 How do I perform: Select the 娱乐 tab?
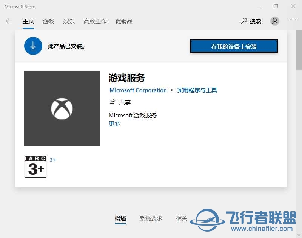pyautogui.click(x=69, y=21)
